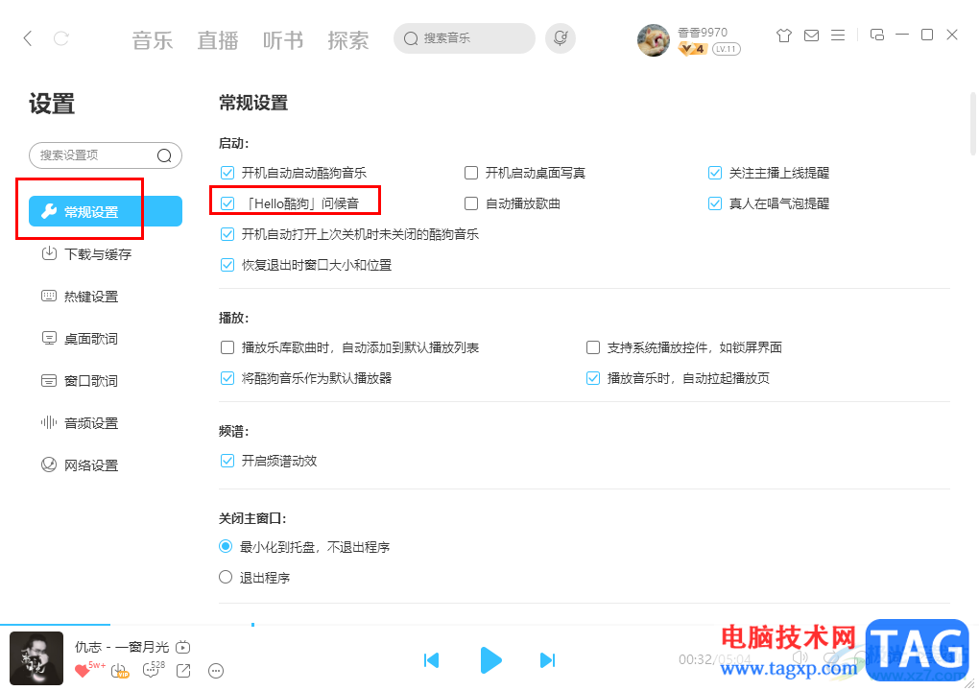This screenshot has height=691, width=979.
Task: Select 桌面歌词 in settings sidebar
Action: [x=80, y=339]
